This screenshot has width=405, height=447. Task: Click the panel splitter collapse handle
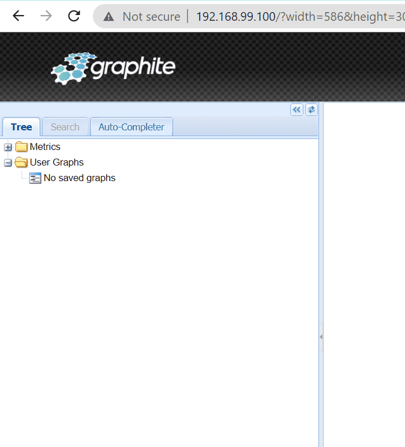tap(321, 337)
